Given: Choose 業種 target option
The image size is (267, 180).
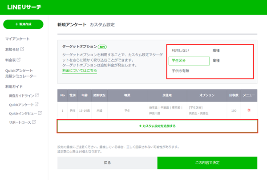Looking at the screenshot, I should coord(217,61).
